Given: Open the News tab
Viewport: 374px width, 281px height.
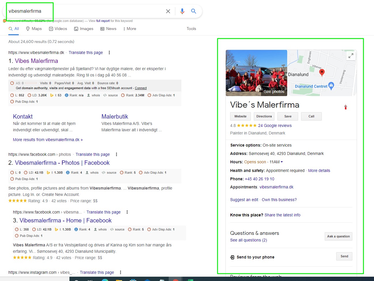Looking at the screenshot, I should (x=108, y=29).
